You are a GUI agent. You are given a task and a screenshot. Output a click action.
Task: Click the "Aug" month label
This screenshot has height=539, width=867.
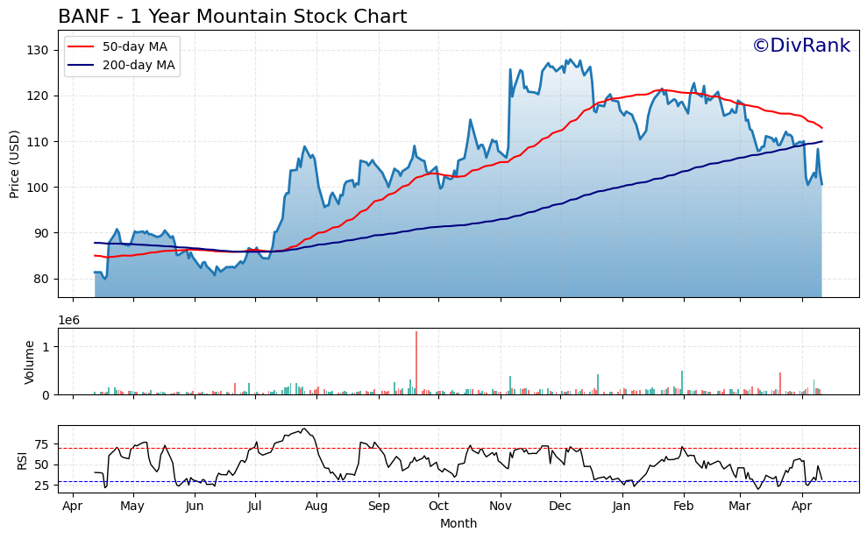pyautogui.click(x=316, y=506)
